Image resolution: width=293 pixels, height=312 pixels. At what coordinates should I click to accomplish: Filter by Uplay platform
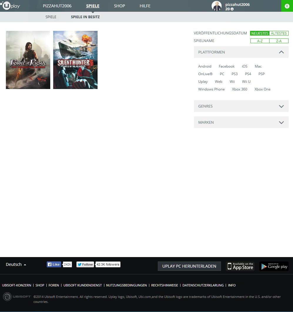pos(203,82)
